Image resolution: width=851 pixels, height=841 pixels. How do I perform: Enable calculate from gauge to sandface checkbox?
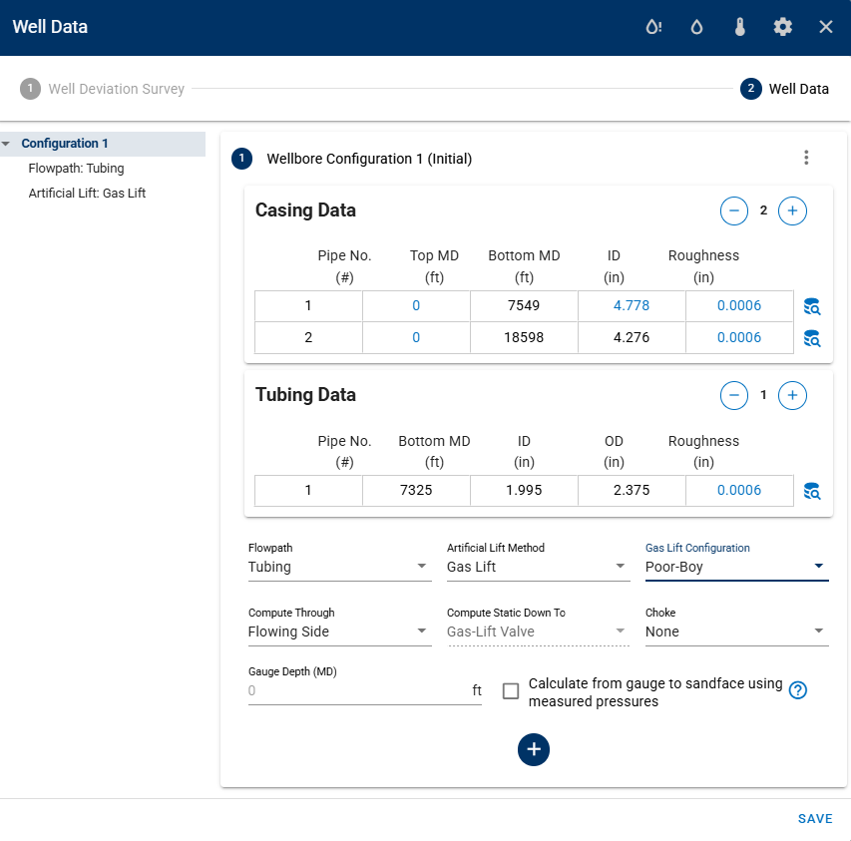(x=511, y=691)
